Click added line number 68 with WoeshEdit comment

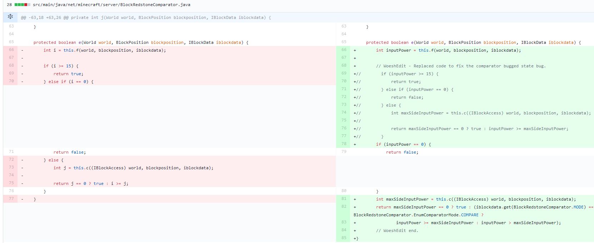pos(344,66)
